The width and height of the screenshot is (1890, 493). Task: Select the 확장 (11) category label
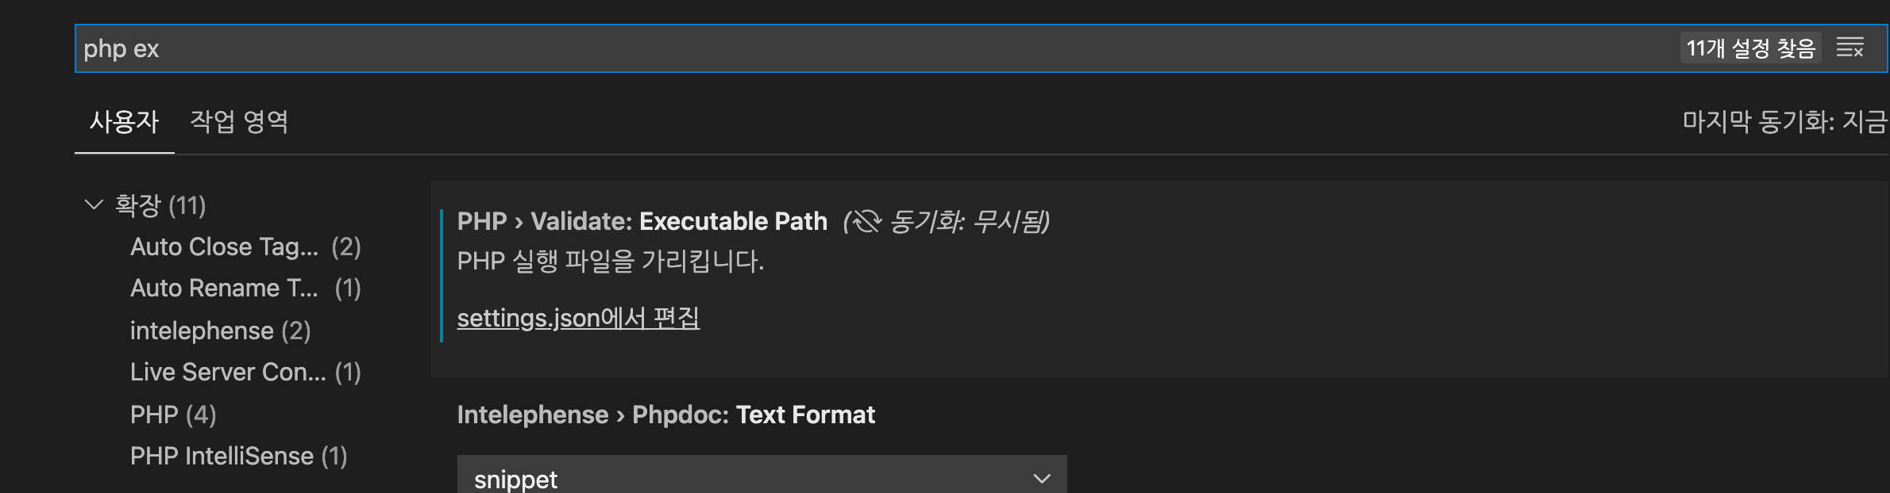(x=160, y=205)
